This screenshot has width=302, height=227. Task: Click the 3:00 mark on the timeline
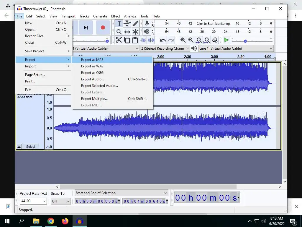(x=214, y=57)
